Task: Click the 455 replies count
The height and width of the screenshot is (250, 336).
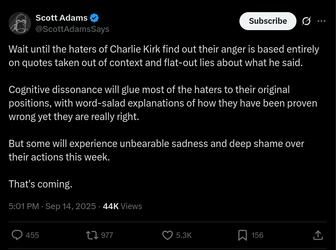Action: point(32,235)
